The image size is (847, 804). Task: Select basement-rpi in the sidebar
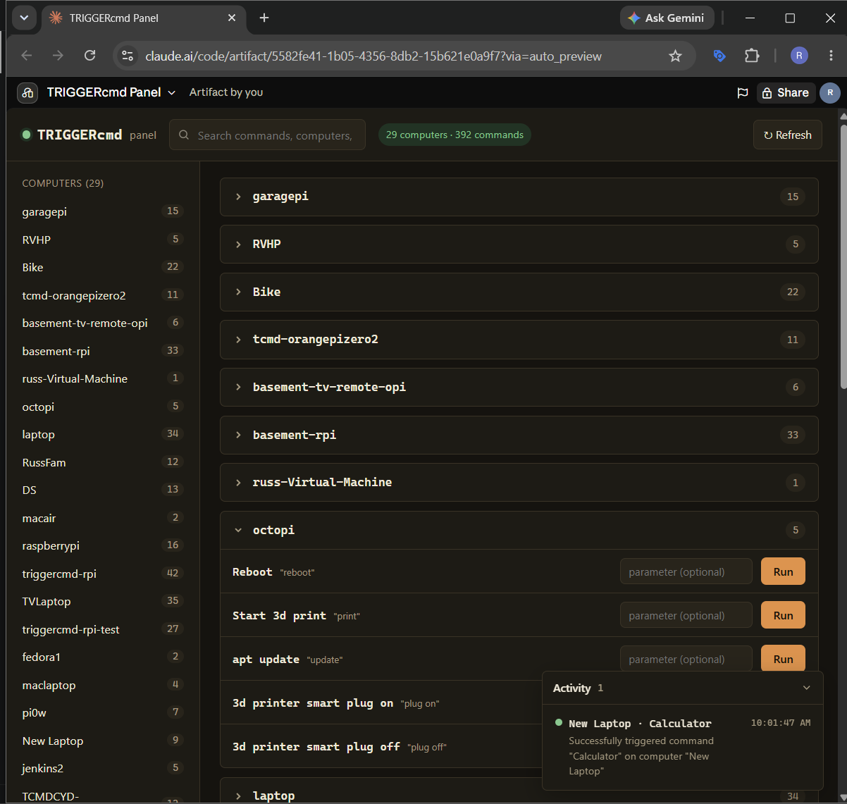click(x=103, y=351)
